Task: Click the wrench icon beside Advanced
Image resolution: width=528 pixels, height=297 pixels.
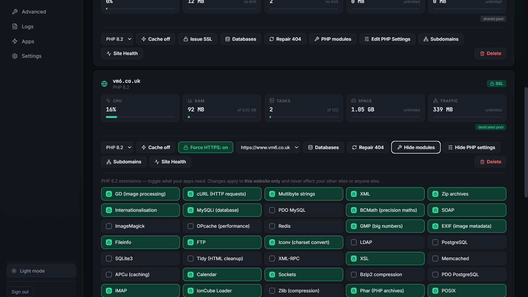Action: tap(15, 12)
